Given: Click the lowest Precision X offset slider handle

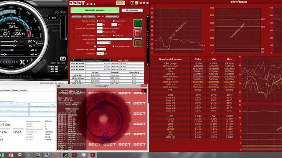Looking at the screenshot, I should click(x=5, y=54).
